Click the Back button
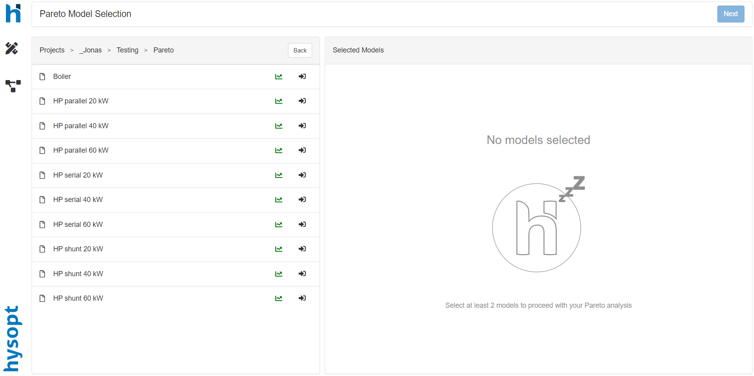This screenshot has height=376, width=754. click(x=300, y=51)
